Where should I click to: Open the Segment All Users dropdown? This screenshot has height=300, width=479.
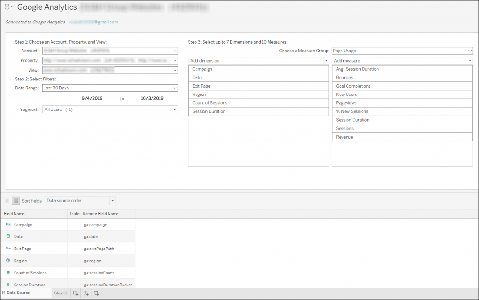pyautogui.click(x=110, y=110)
